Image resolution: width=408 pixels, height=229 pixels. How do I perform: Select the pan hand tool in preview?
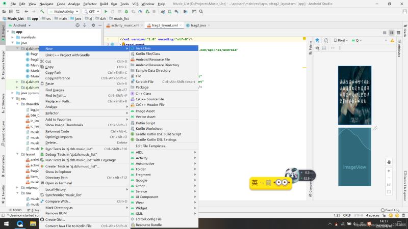389,162
